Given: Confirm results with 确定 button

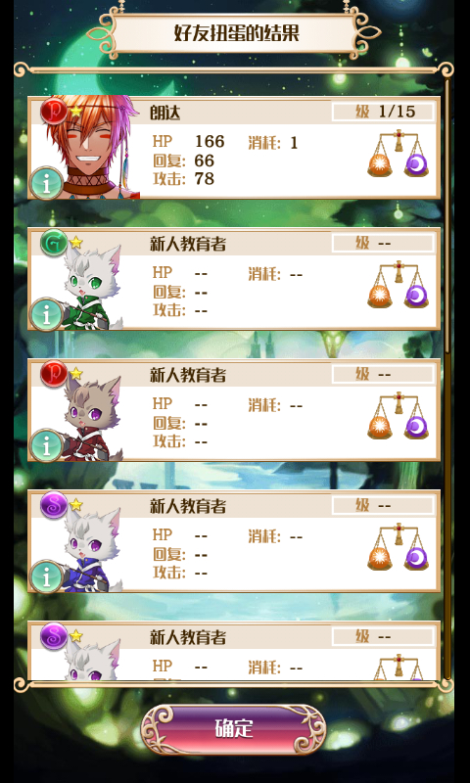Looking at the screenshot, I should (x=234, y=729).
